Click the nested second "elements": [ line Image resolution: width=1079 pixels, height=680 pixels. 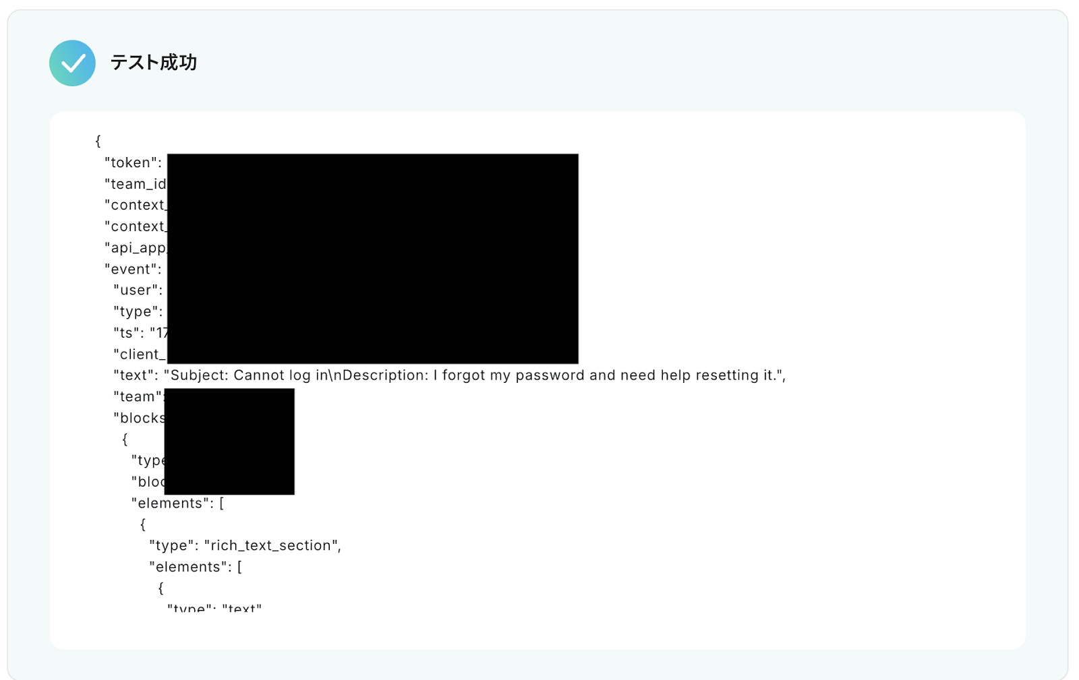[x=196, y=567]
